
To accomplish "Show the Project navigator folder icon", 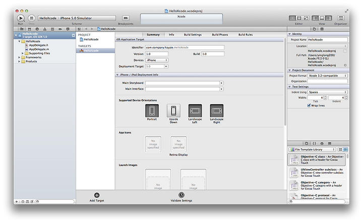I will [22, 29].
